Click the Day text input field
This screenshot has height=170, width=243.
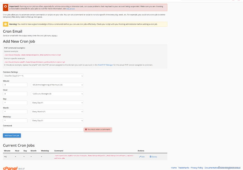[x=15, y=103]
